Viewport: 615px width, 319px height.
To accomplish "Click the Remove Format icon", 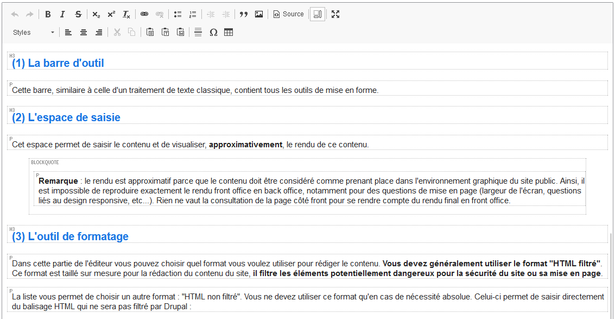I will [x=126, y=14].
